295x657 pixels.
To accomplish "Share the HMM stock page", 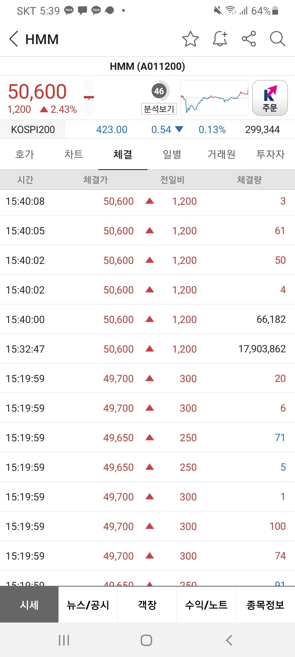I will coord(249,39).
